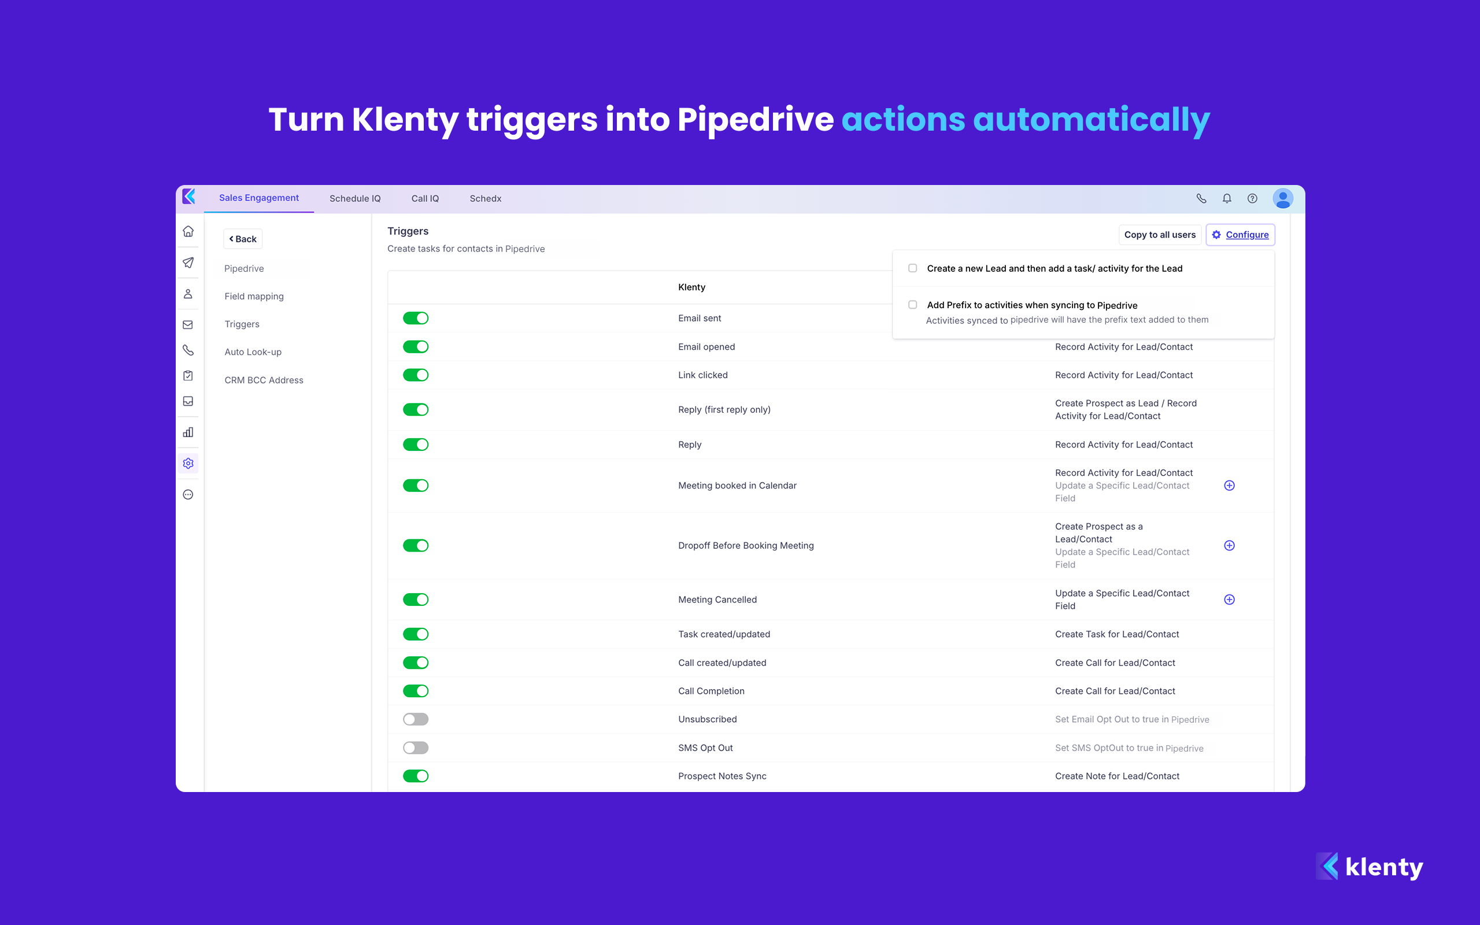Screen dimensions: 1480x925
Task: Click the Klenty logo in the top bar
Action: [x=189, y=197]
